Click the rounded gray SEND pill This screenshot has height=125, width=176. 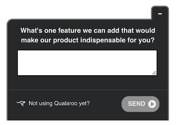click(x=140, y=104)
